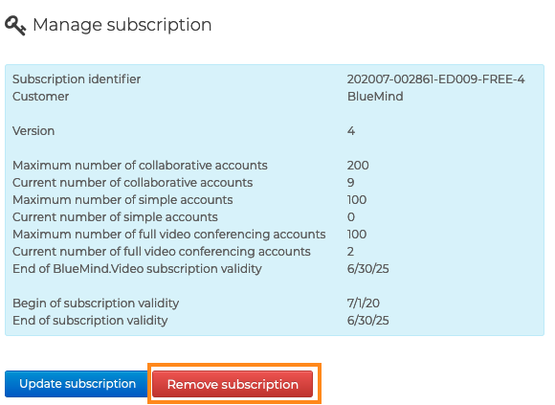Click maximum collaborative accounts value 200
This screenshot has height=405, width=555.
click(x=358, y=166)
